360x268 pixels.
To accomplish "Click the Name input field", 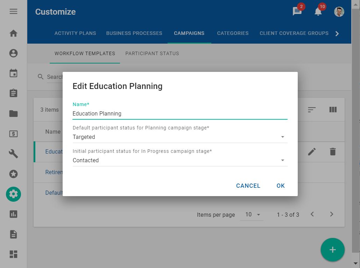I will pyautogui.click(x=180, y=114).
